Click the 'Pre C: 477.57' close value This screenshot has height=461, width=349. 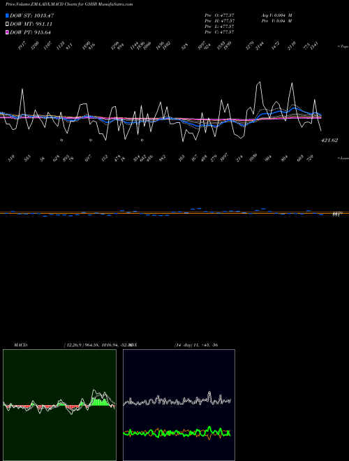[219, 32]
